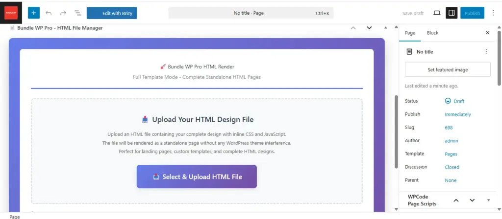Image resolution: width=502 pixels, height=219 pixels.
Task: Change the author admin
Action: [x=452, y=141]
